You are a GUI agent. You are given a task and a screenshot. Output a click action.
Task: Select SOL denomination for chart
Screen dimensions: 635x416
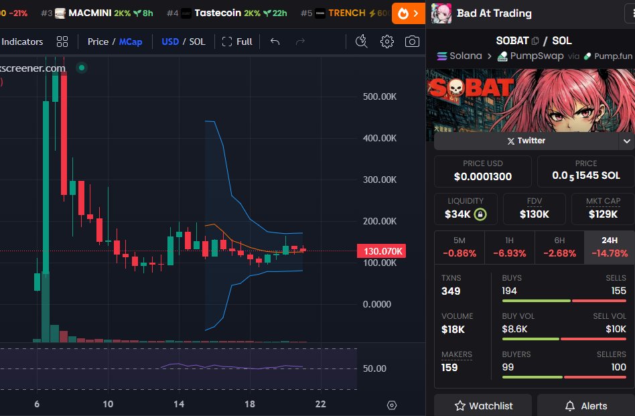[197, 42]
